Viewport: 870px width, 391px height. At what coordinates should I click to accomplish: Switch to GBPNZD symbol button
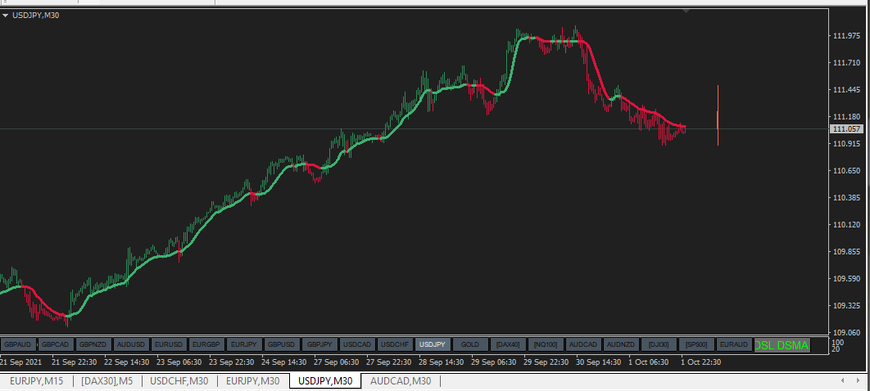pyautogui.click(x=93, y=345)
